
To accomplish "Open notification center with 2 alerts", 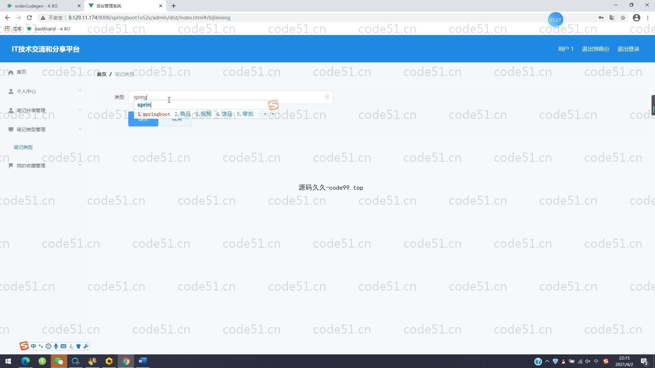I will [644, 361].
